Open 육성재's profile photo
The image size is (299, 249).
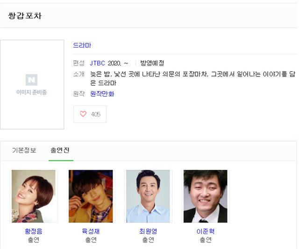91,196
